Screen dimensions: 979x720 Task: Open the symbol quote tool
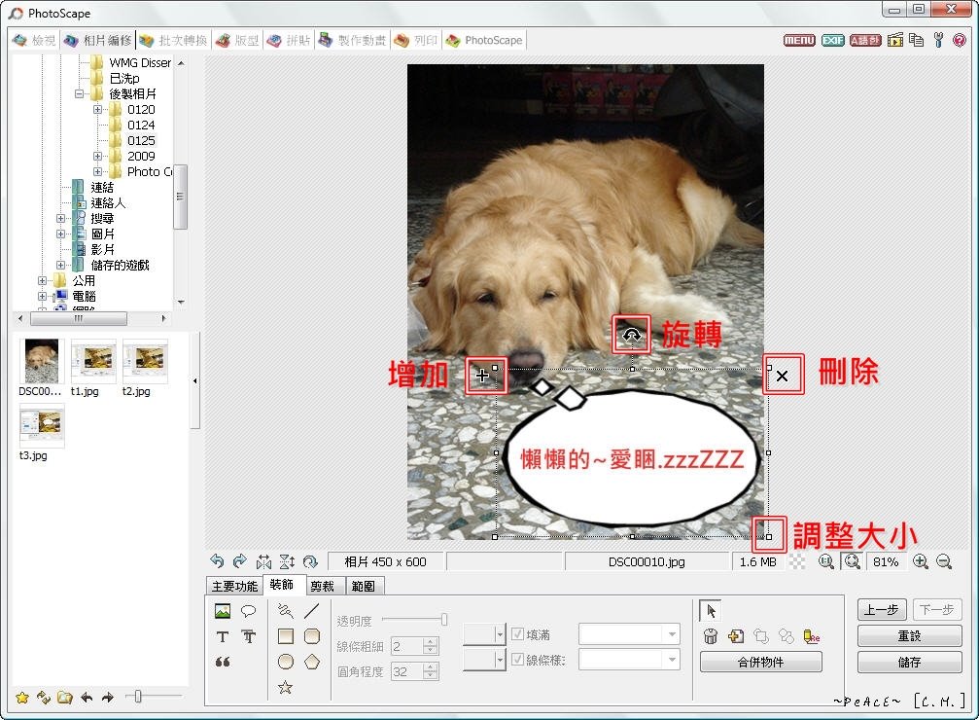223,662
